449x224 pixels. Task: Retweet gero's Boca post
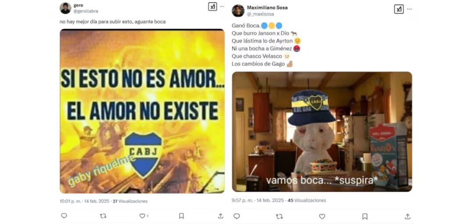103,216
